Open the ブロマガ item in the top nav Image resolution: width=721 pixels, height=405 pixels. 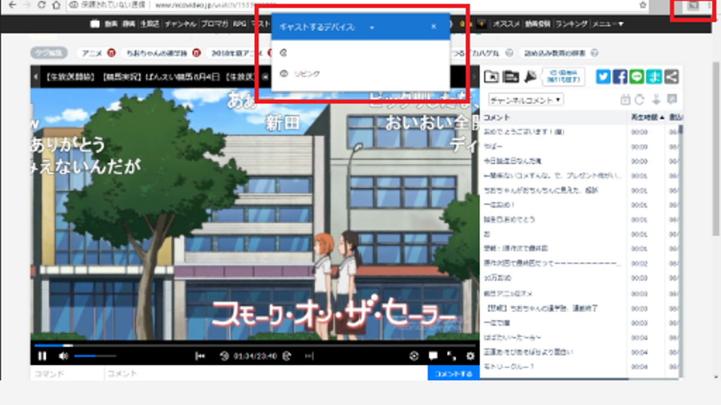coord(214,24)
